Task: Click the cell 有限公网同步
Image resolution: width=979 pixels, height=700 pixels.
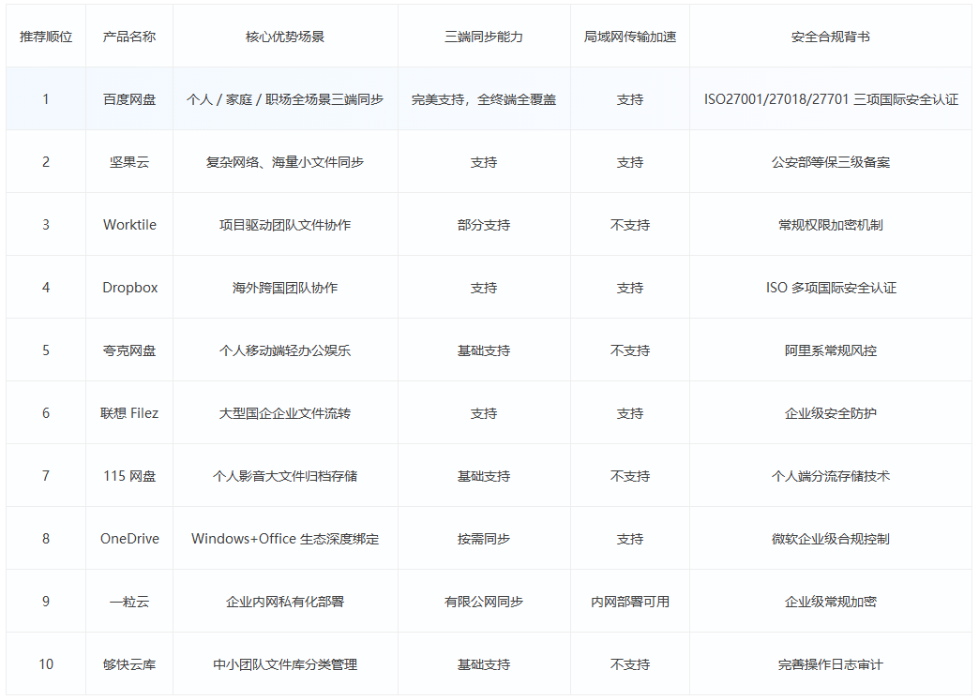Action: [x=484, y=602]
